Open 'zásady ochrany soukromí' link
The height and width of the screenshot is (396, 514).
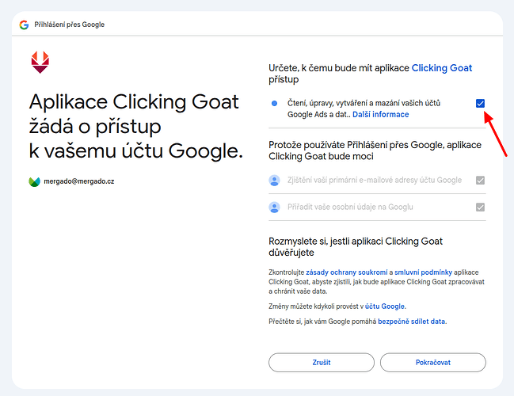[x=346, y=272]
